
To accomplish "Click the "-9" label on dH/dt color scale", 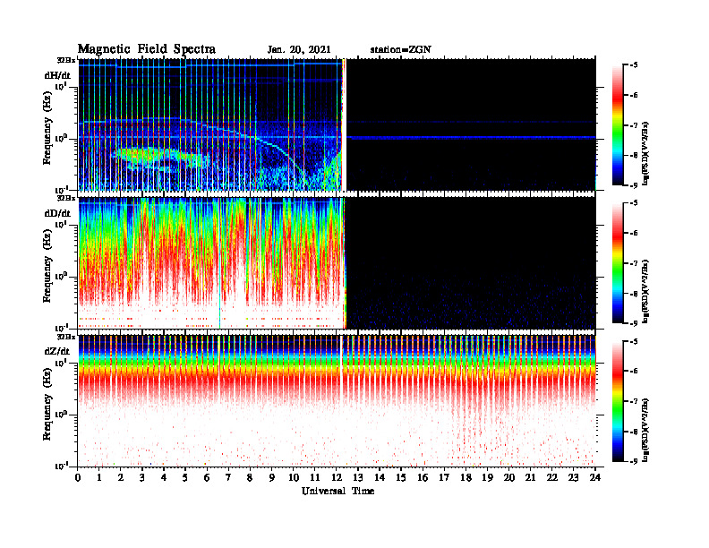I will 634,185.
